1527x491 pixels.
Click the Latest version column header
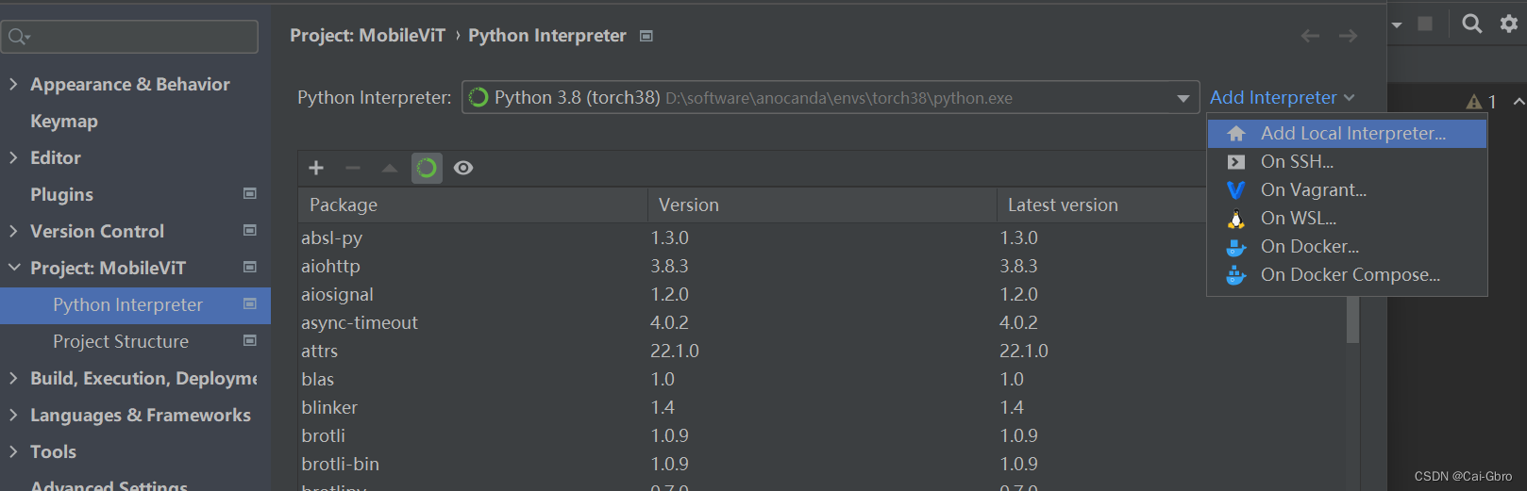[1101, 205]
